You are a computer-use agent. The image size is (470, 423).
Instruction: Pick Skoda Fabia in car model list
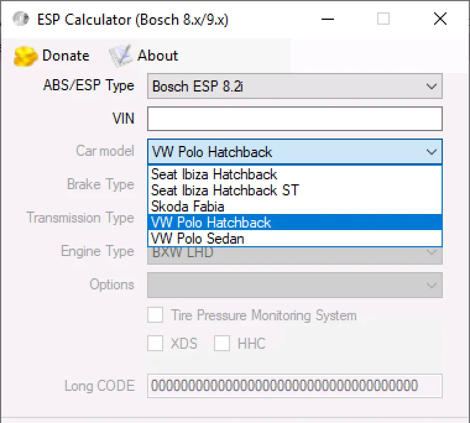pyautogui.click(x=295, y=207)
